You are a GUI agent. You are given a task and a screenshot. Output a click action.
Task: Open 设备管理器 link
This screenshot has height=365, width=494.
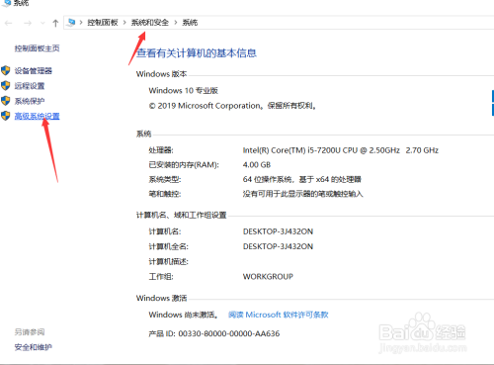tap(34, 71)
